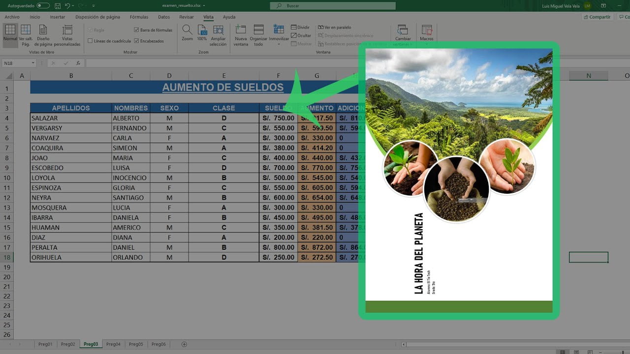
Task: Click Ver en paralelo
Action: 335,28
